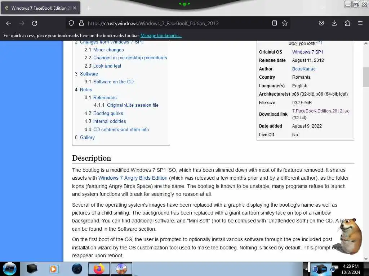Click the August 11, 2012 release date

[x=308, y=60]
